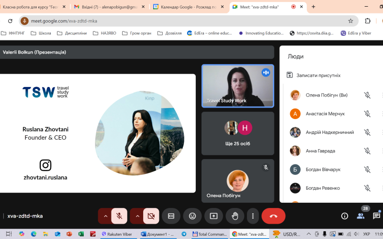This screenshot has width=383, height=239.
Task: Show hidden tray icons chevron
Action: pyautogui.click(x=309, y=234)
